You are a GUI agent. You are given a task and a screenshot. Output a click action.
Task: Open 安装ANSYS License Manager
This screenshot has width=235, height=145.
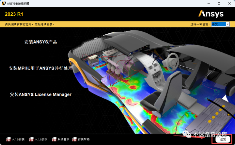[40, 94]
